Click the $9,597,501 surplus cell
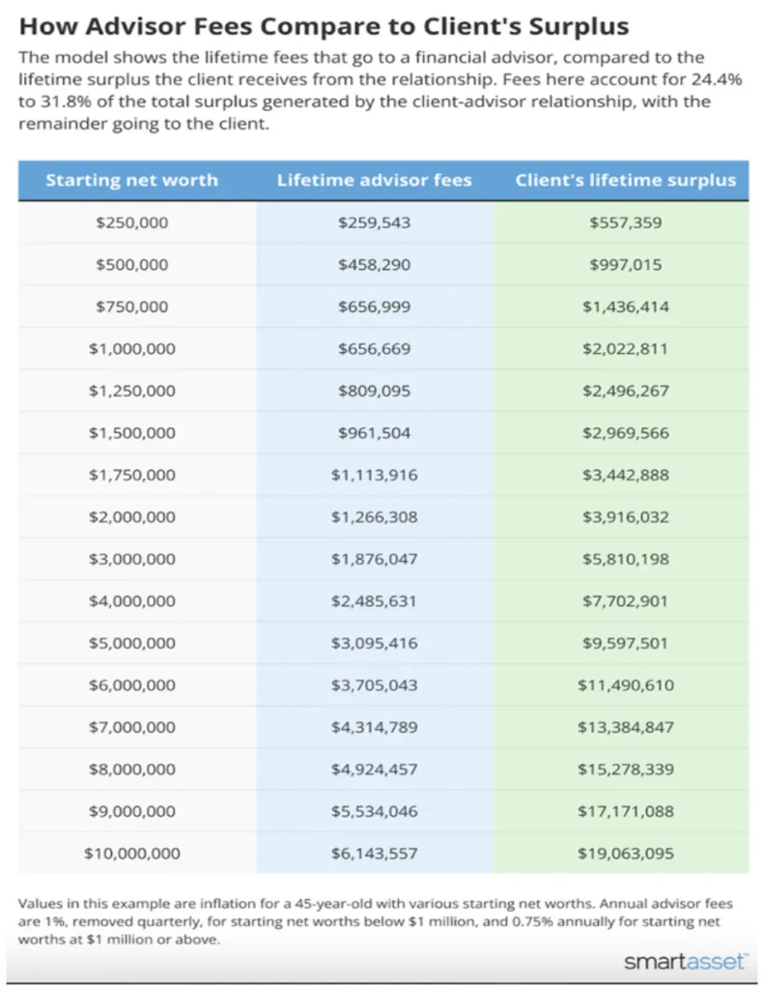 (x=625, y=643)
